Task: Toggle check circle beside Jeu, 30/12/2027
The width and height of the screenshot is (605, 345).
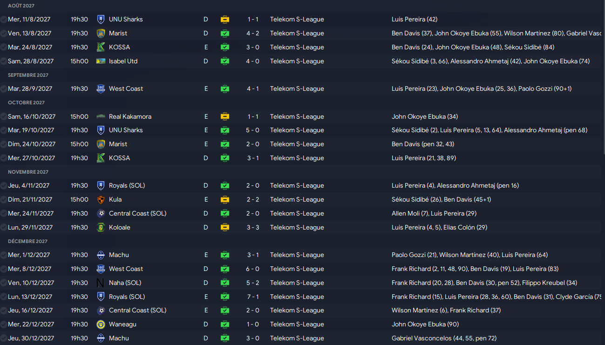Action: coord(4,338)
